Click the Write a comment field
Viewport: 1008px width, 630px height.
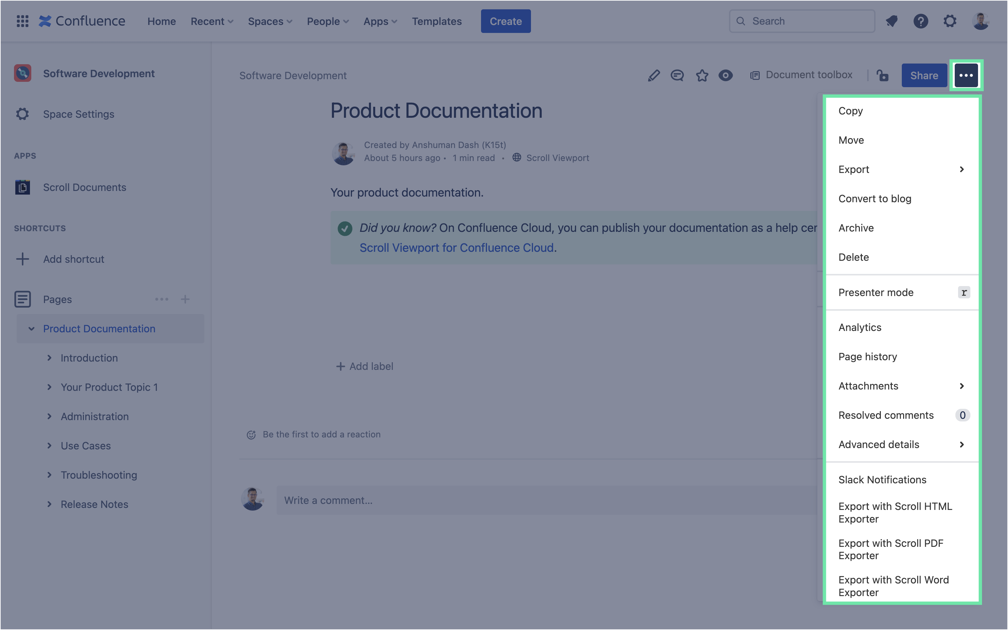[542, 500]
